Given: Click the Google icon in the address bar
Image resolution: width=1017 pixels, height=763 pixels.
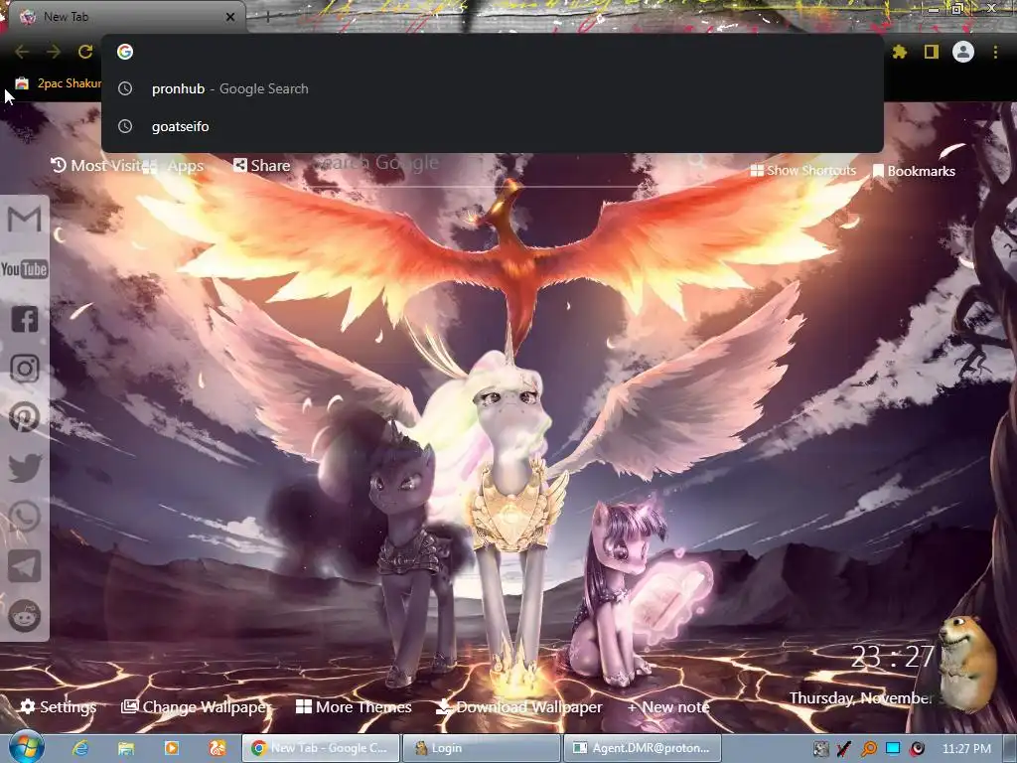Looking at the screenshot, I should coord(125,52).
